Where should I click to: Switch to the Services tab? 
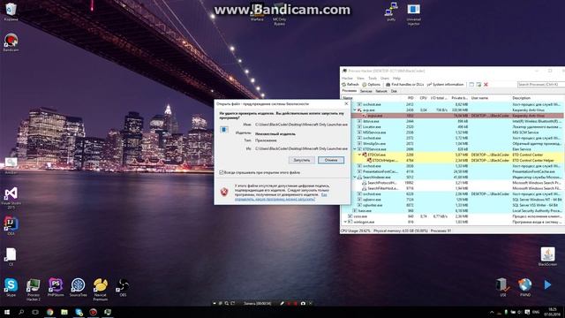coord(365,91)
